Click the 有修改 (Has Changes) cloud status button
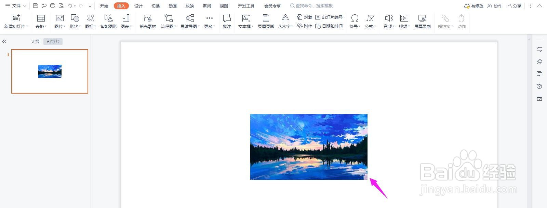The image size is (547, 208). [474, 6]
